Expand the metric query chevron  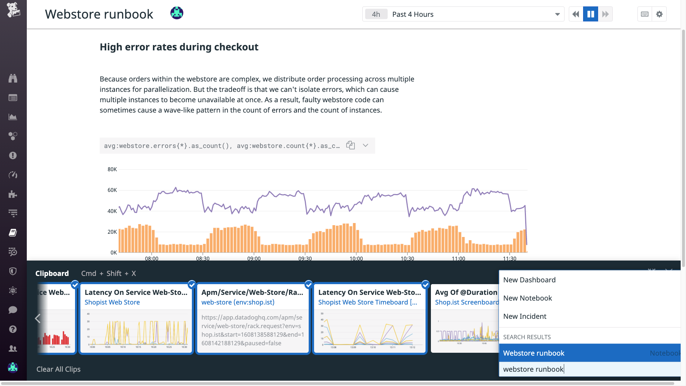point(366,145)
